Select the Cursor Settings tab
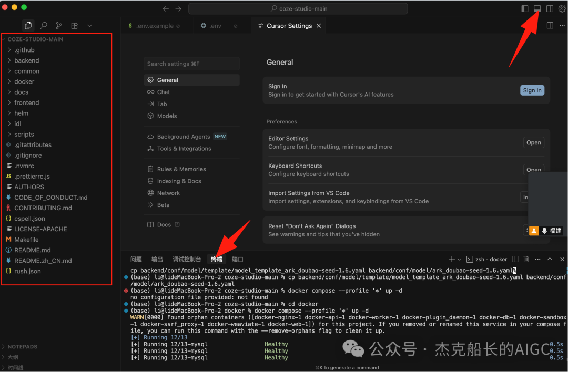The image size is (568, 372). click(289, 26)
